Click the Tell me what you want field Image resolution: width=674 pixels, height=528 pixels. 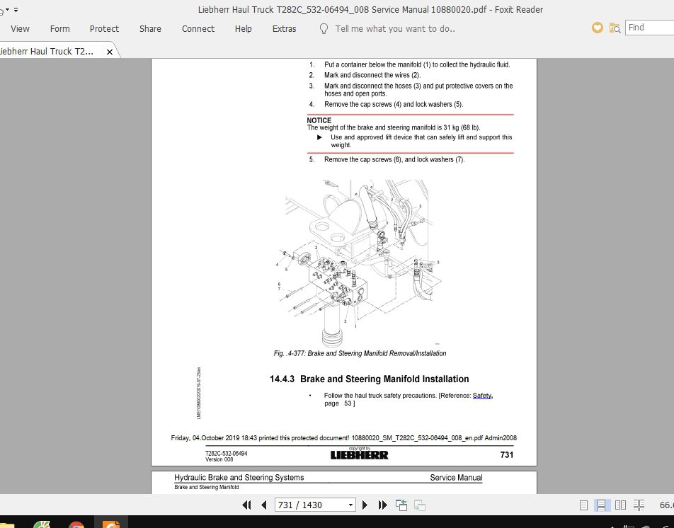(x=394, y=29)
